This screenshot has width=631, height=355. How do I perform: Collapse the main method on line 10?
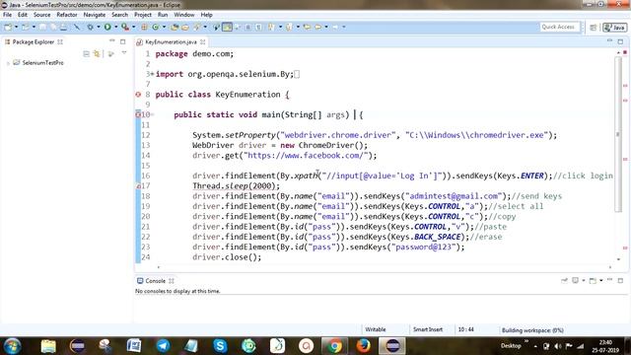(x=153, y=114)
